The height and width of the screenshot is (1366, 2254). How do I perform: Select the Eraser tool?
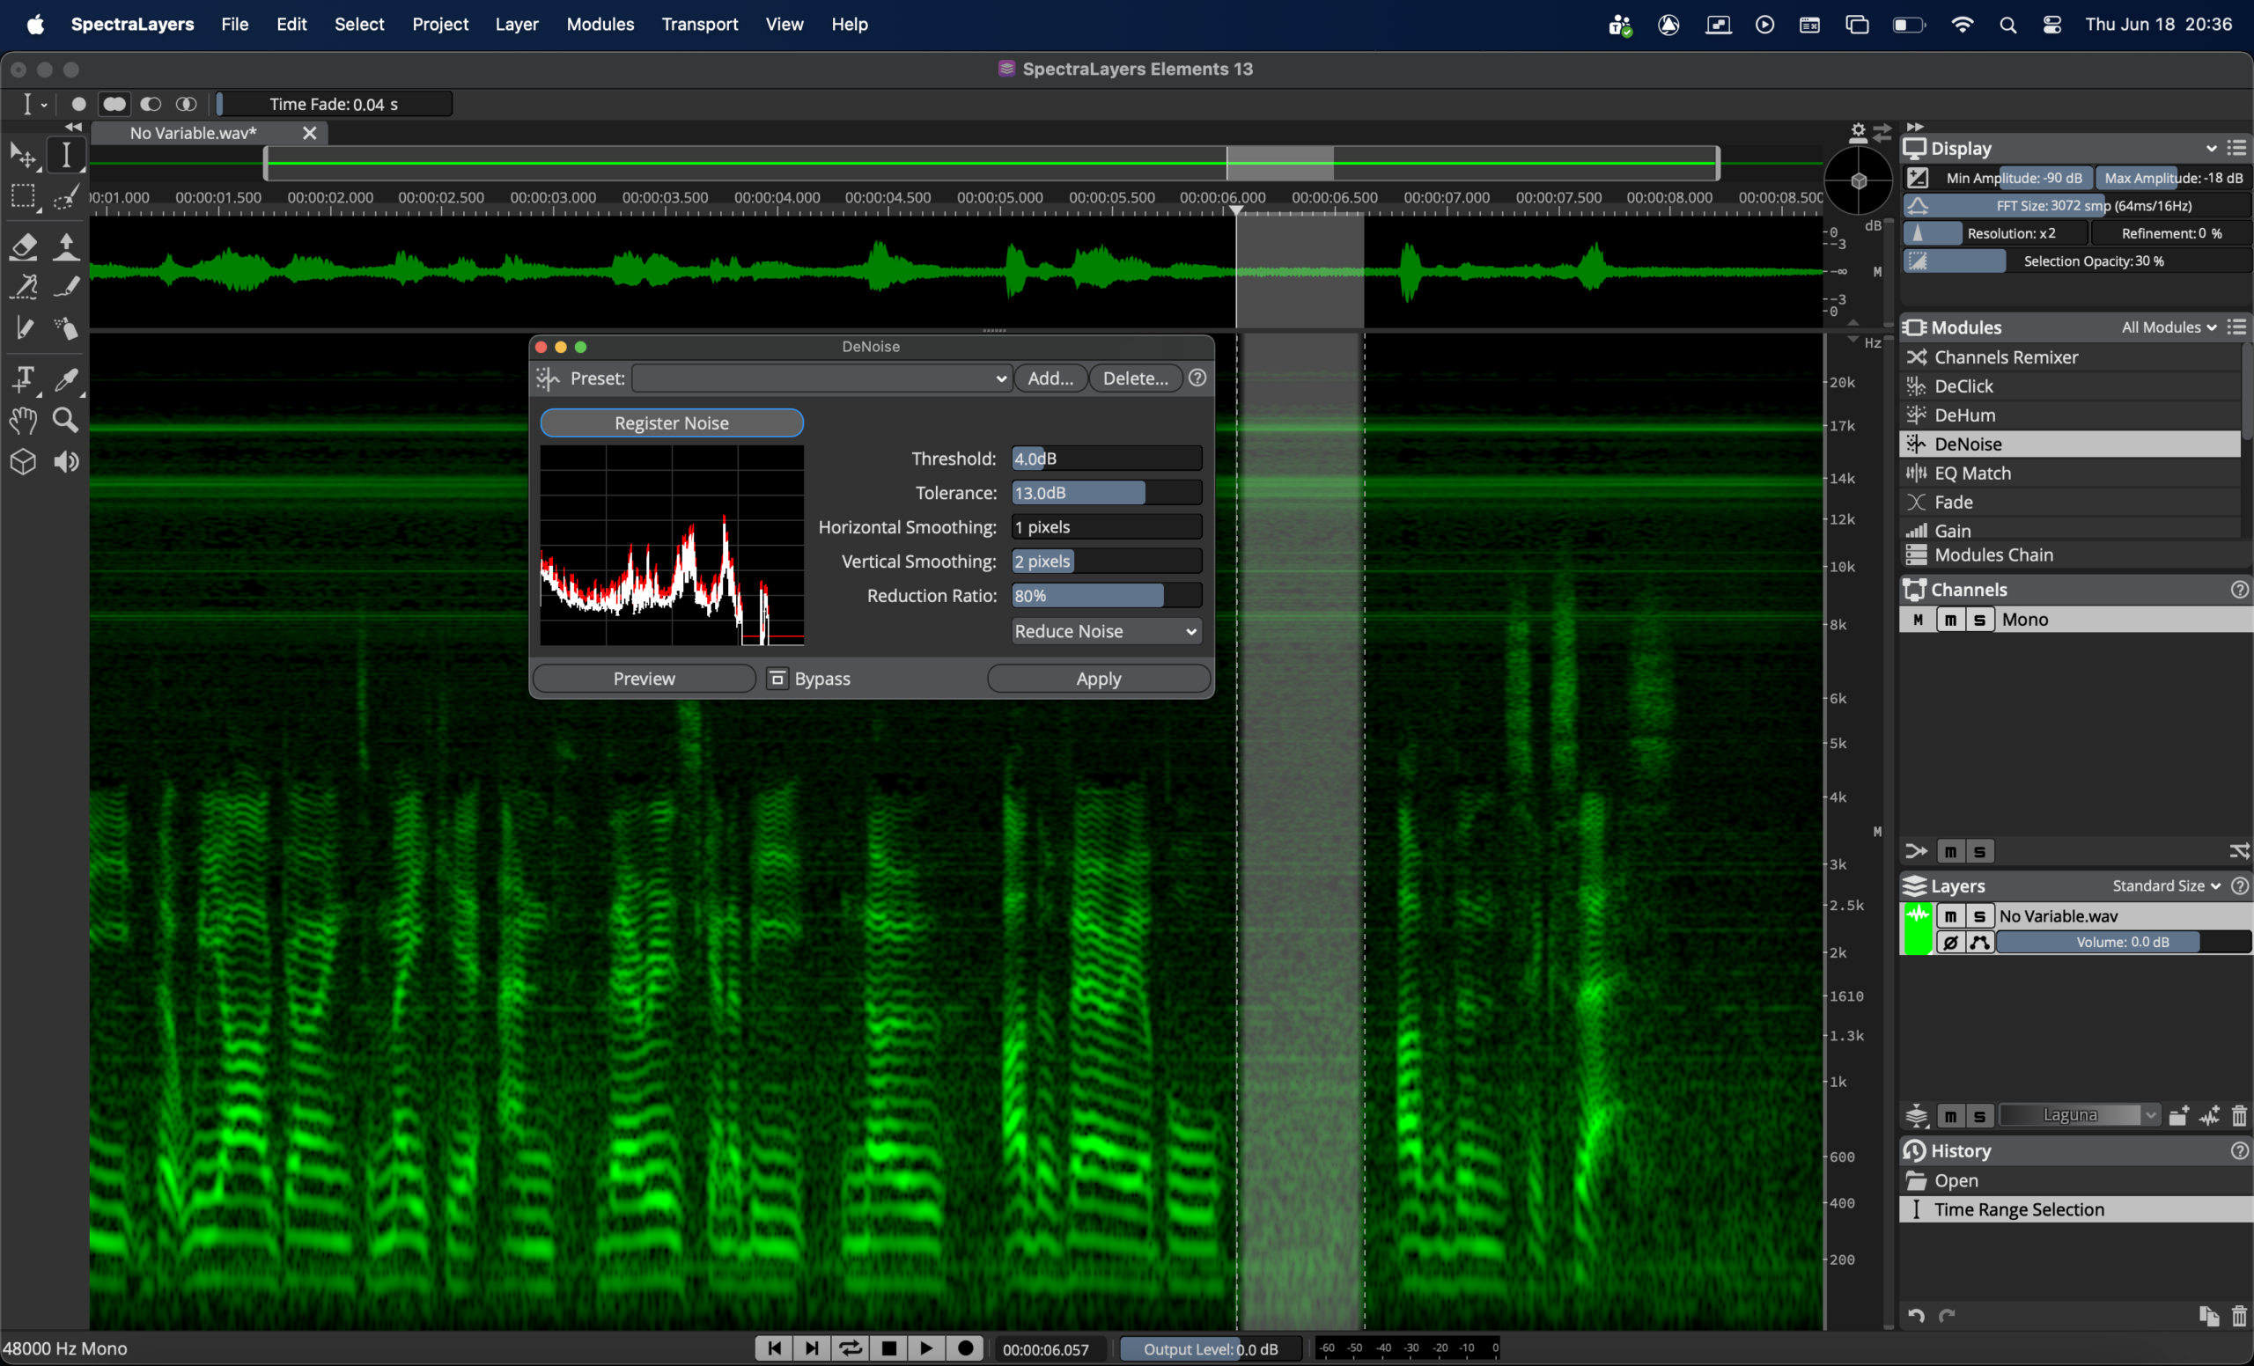coord(23,246)
